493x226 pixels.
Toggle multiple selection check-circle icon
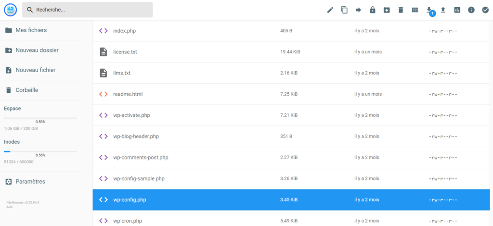(x=485, y=10)
